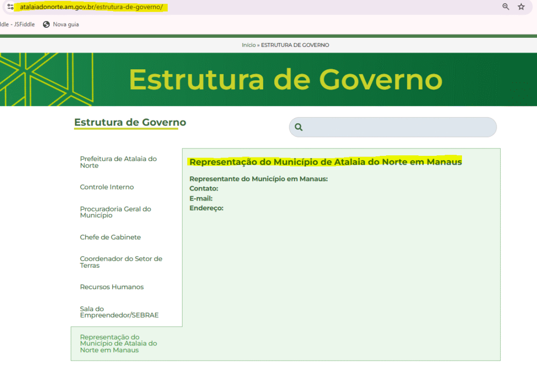Viewport: 537px width, 370px height.
Task: Click the highlighted Representação do Município panel heading
Action: (x=325, y=162)
